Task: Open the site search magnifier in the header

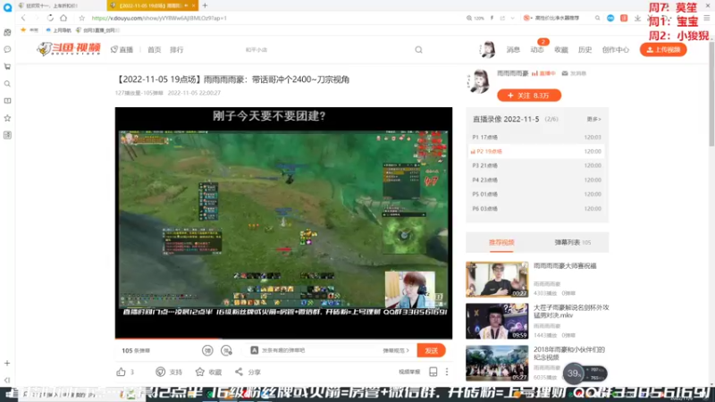Action: coord(418,50)
